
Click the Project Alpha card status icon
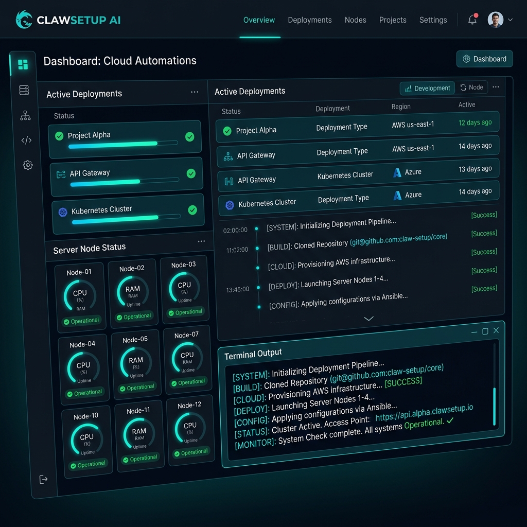pyautogui.click(x=59, y=136)
